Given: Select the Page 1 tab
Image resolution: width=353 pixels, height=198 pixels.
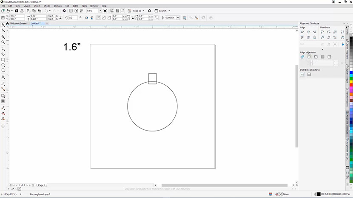Looking at the screenshot, I should (41, 185).
